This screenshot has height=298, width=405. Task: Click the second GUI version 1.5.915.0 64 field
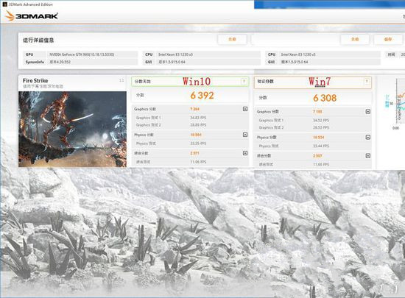pyautogui.click(x=330, y=62)
